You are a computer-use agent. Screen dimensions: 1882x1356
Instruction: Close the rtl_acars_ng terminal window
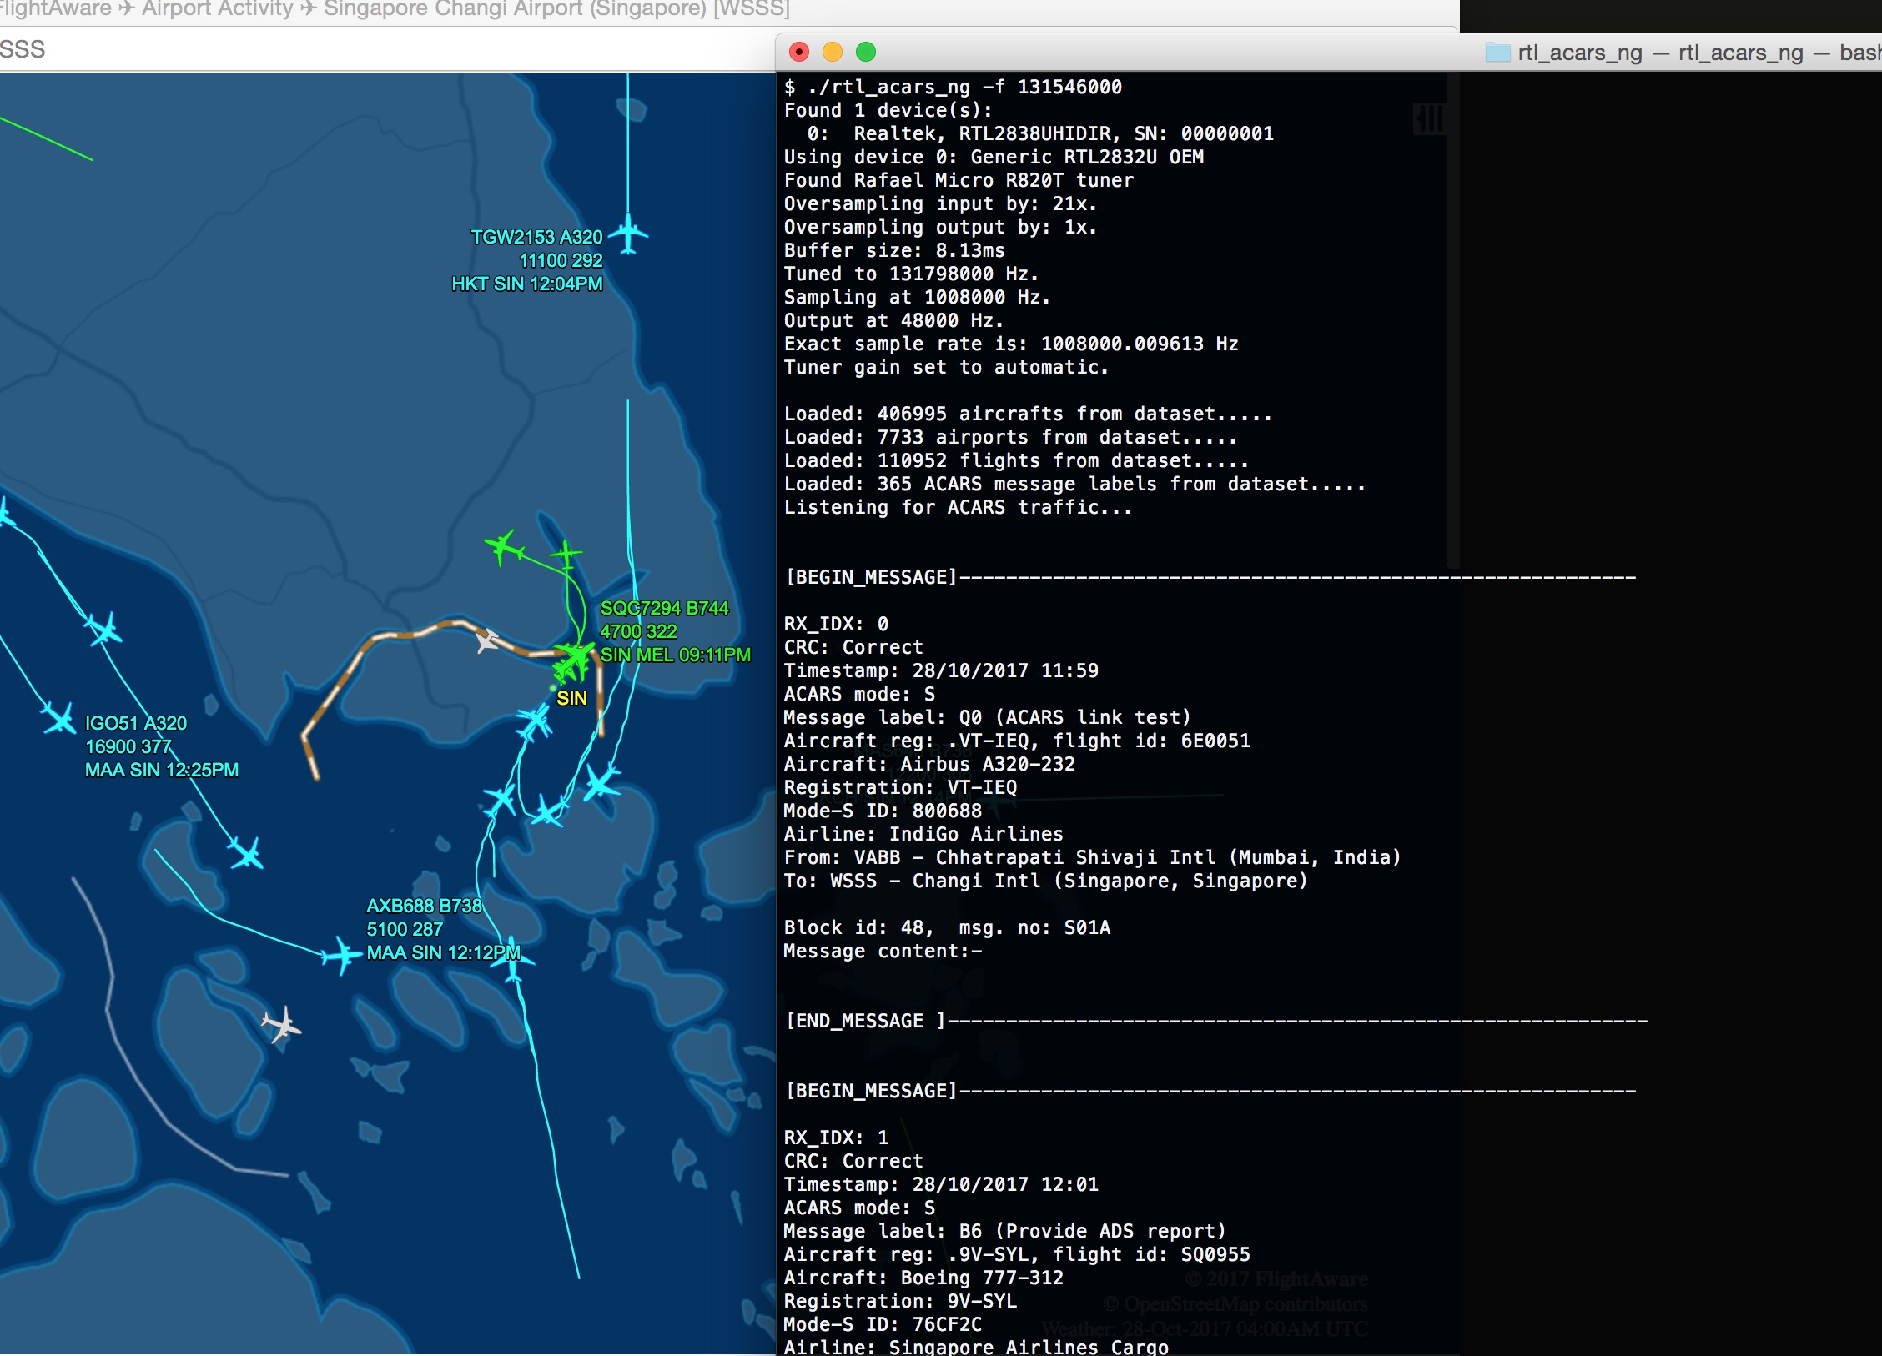coord(799,53)
